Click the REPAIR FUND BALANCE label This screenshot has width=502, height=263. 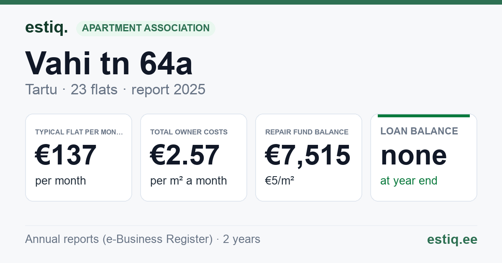pos(307,132)
